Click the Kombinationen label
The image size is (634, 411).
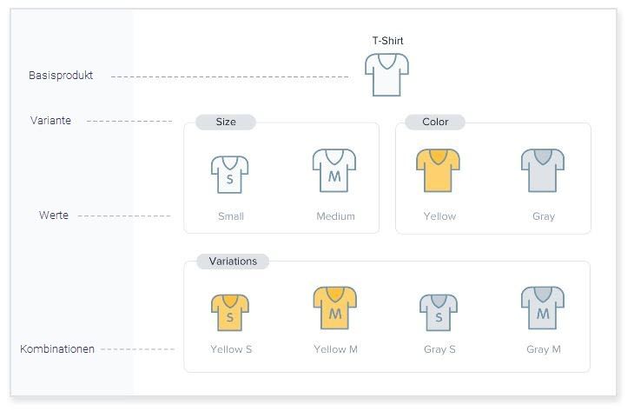click(57, 348)
